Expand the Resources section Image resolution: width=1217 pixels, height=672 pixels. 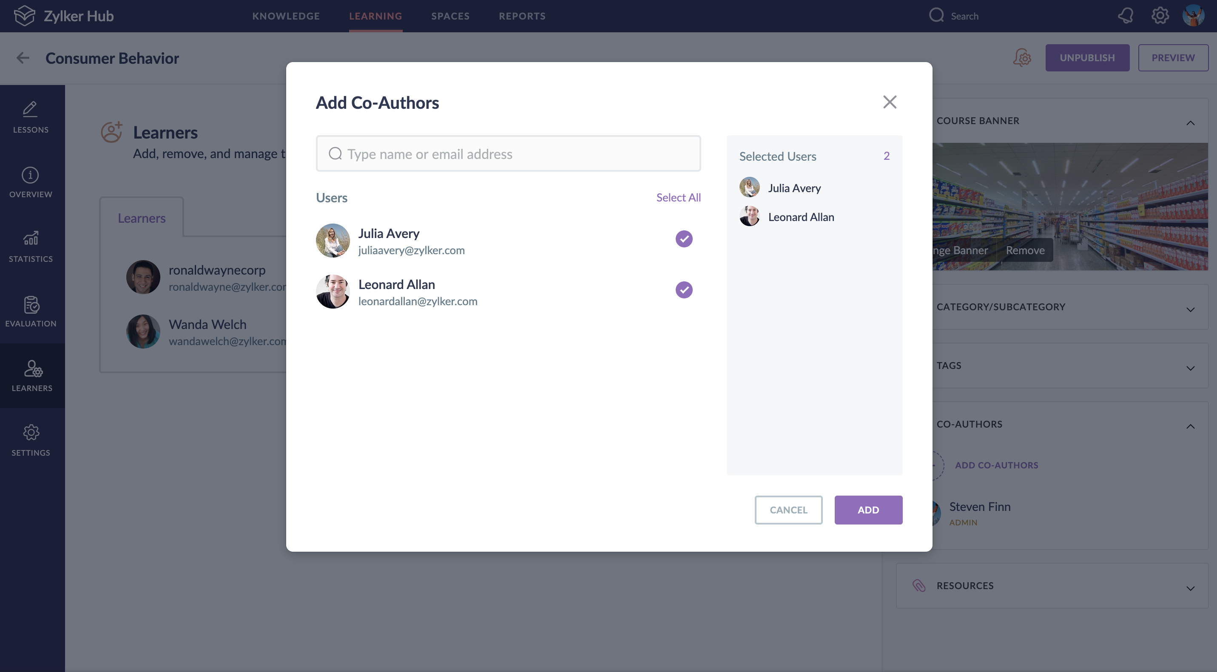coord(1190,588)
